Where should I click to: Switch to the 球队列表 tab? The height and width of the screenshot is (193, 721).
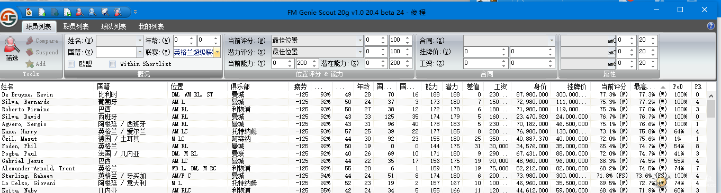click(x=114, y=26)
